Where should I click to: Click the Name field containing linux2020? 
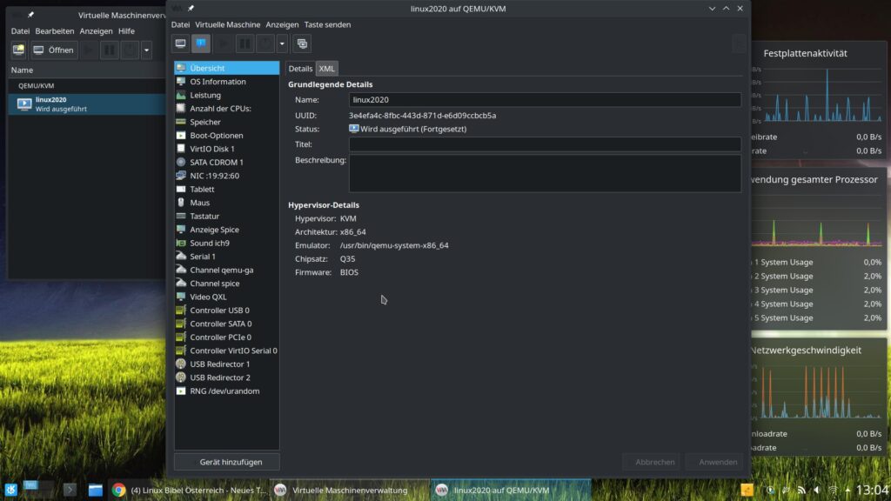545,99
